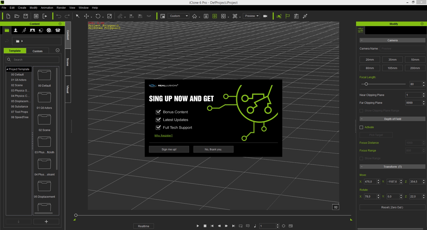The image size is (427, 230).
Task: Open the Preview render mode dropdown
Action: (251, 16)
